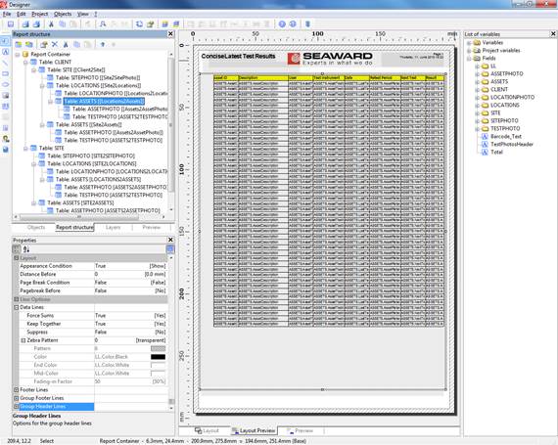Click the refresh icon in the main toolbar
This screenshot has width=558, height=445.
point(139,24)
